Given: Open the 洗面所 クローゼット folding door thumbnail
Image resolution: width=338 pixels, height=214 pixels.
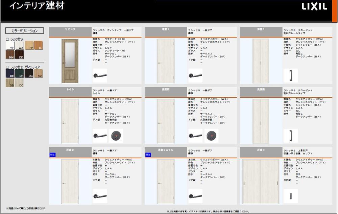Looking at the screenshot, I should pyautogui.click(x=261, y=121).
